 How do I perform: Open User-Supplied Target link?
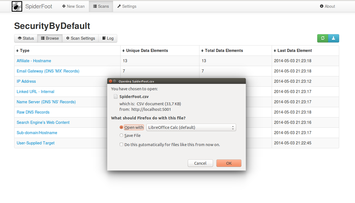pyautogui.click(x=36, y=143)
